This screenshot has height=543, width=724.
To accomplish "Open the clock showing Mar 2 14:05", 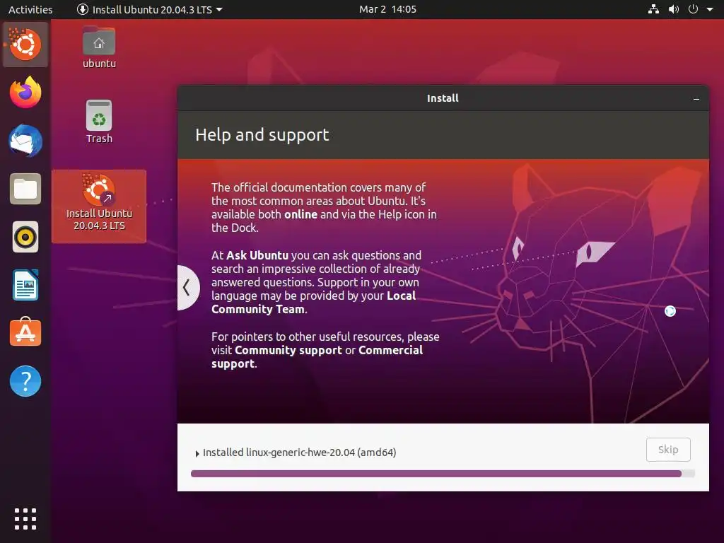I will click(387, 9).
